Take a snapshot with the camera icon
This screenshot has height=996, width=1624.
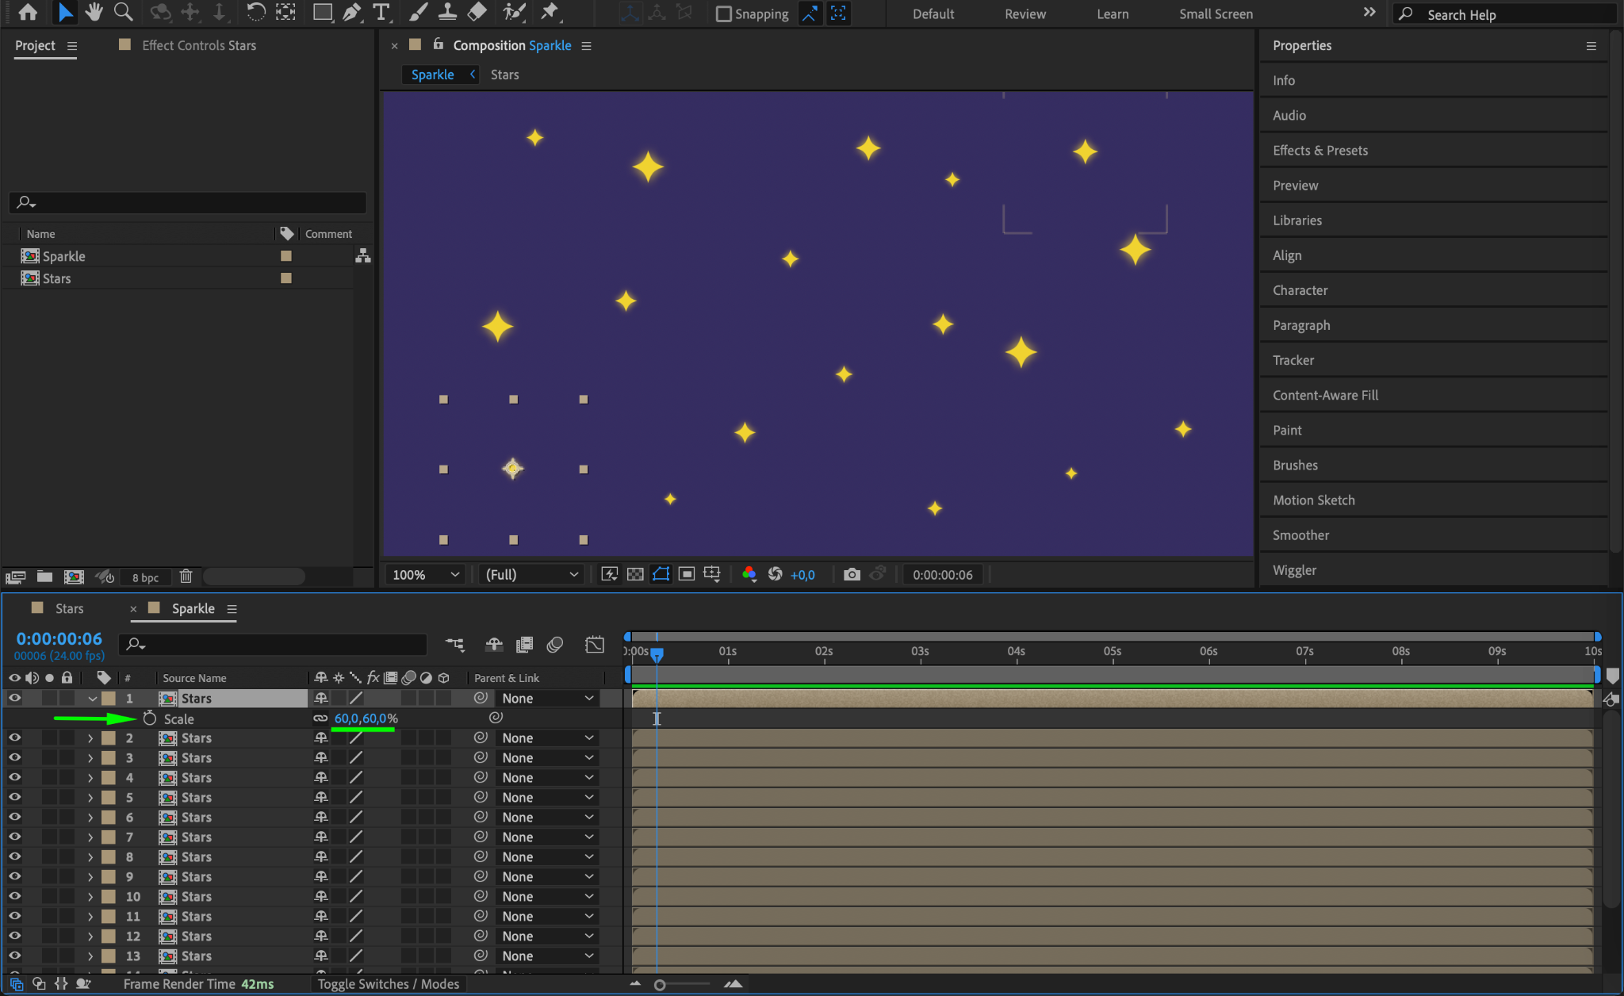point(852,574)
